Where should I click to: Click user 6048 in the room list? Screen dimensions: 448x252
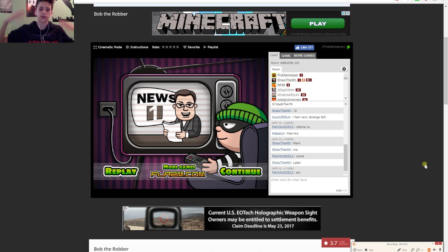[x=281, y=85]
